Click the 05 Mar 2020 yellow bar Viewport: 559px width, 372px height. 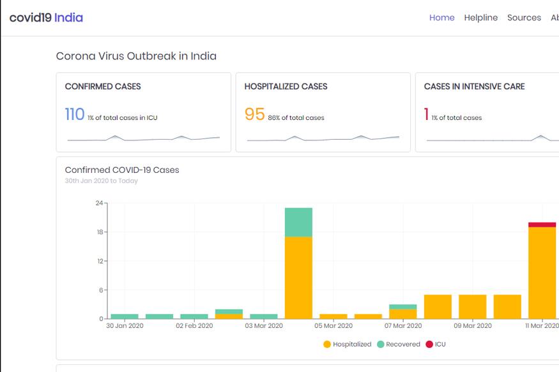tap(333, 316)
